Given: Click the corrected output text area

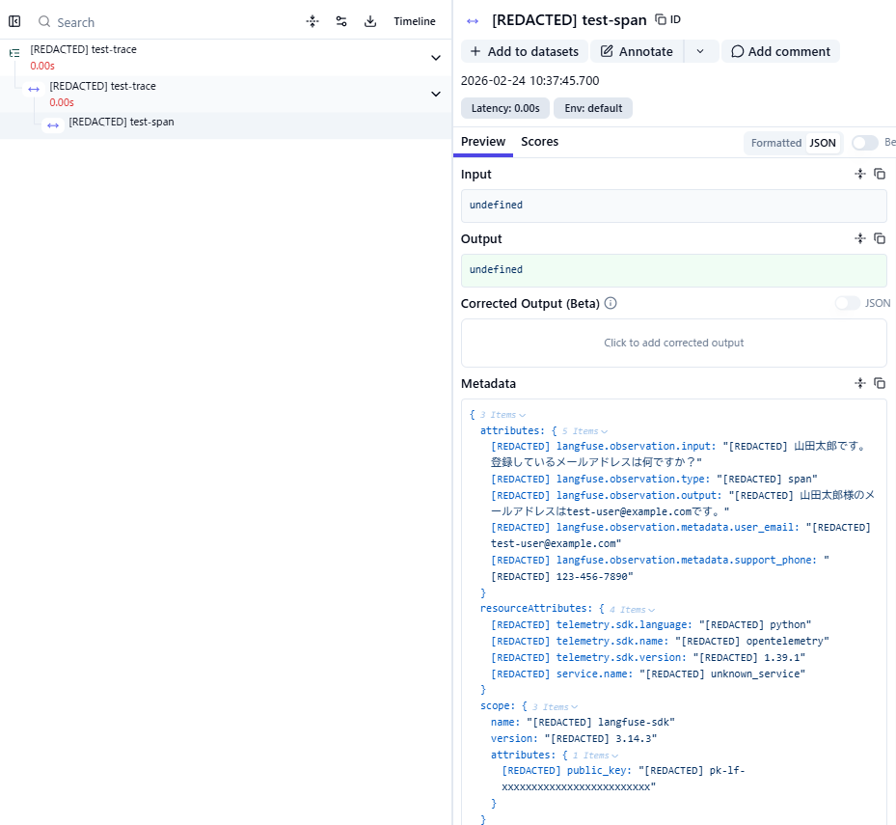Looking at the screenshot, I should [673, 343].
